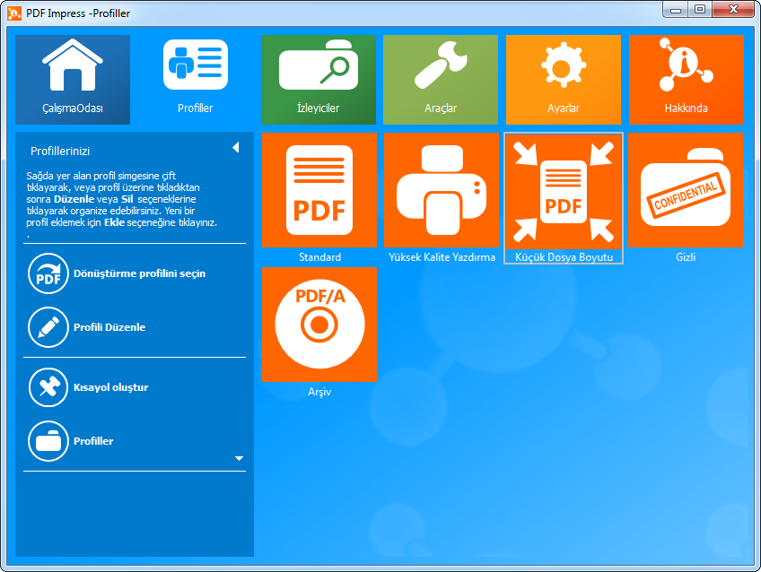Open the Araçlar tools tile
This screenshot has height=572, width=761.
(441, 79)
